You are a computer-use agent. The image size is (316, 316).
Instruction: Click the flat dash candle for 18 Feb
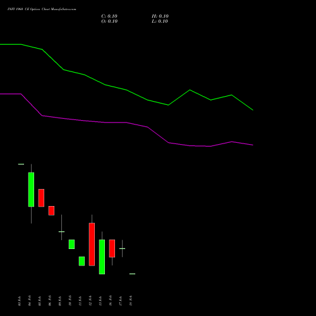point(132,274)
